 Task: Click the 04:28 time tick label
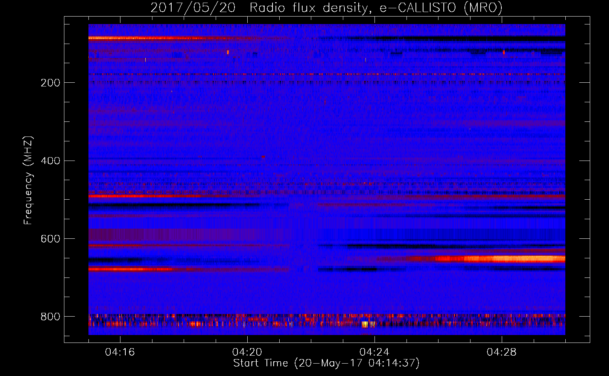[x=501, y=352]
